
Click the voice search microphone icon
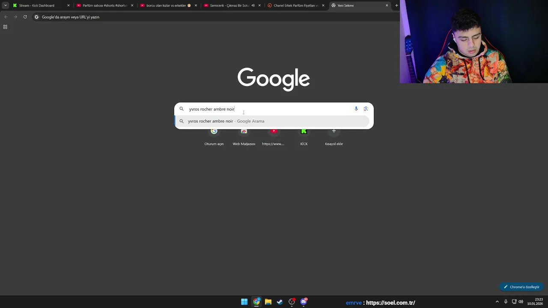click(356, 109)
